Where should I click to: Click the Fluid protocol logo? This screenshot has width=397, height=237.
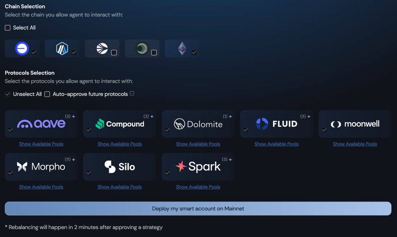[277, 124]
